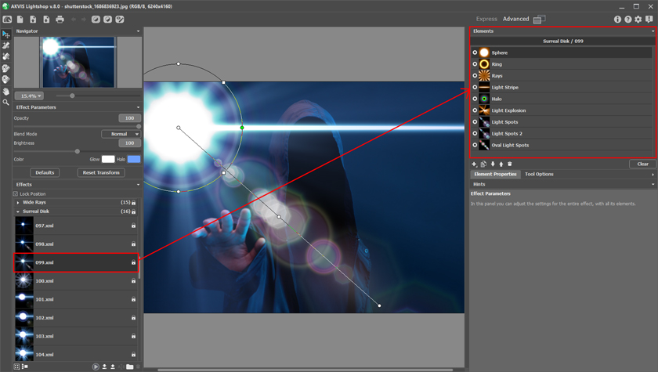Select the Hand tool
The height and width of the screenshot is (372, 658).
tap(6, 91)
